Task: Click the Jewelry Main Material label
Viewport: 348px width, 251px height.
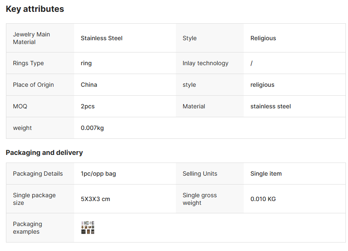Action: (31, 38)
